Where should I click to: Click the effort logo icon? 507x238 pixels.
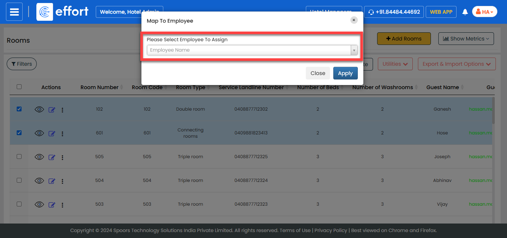[x=45, y=12]
